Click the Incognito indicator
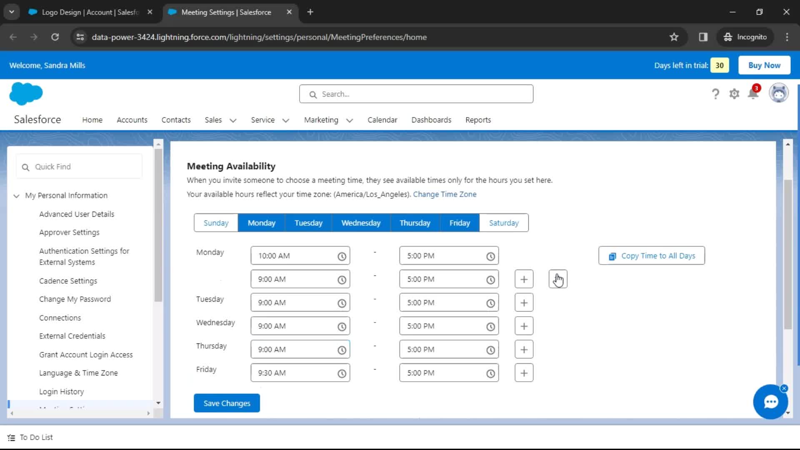 pyautogui.click(x=745, y=37)
